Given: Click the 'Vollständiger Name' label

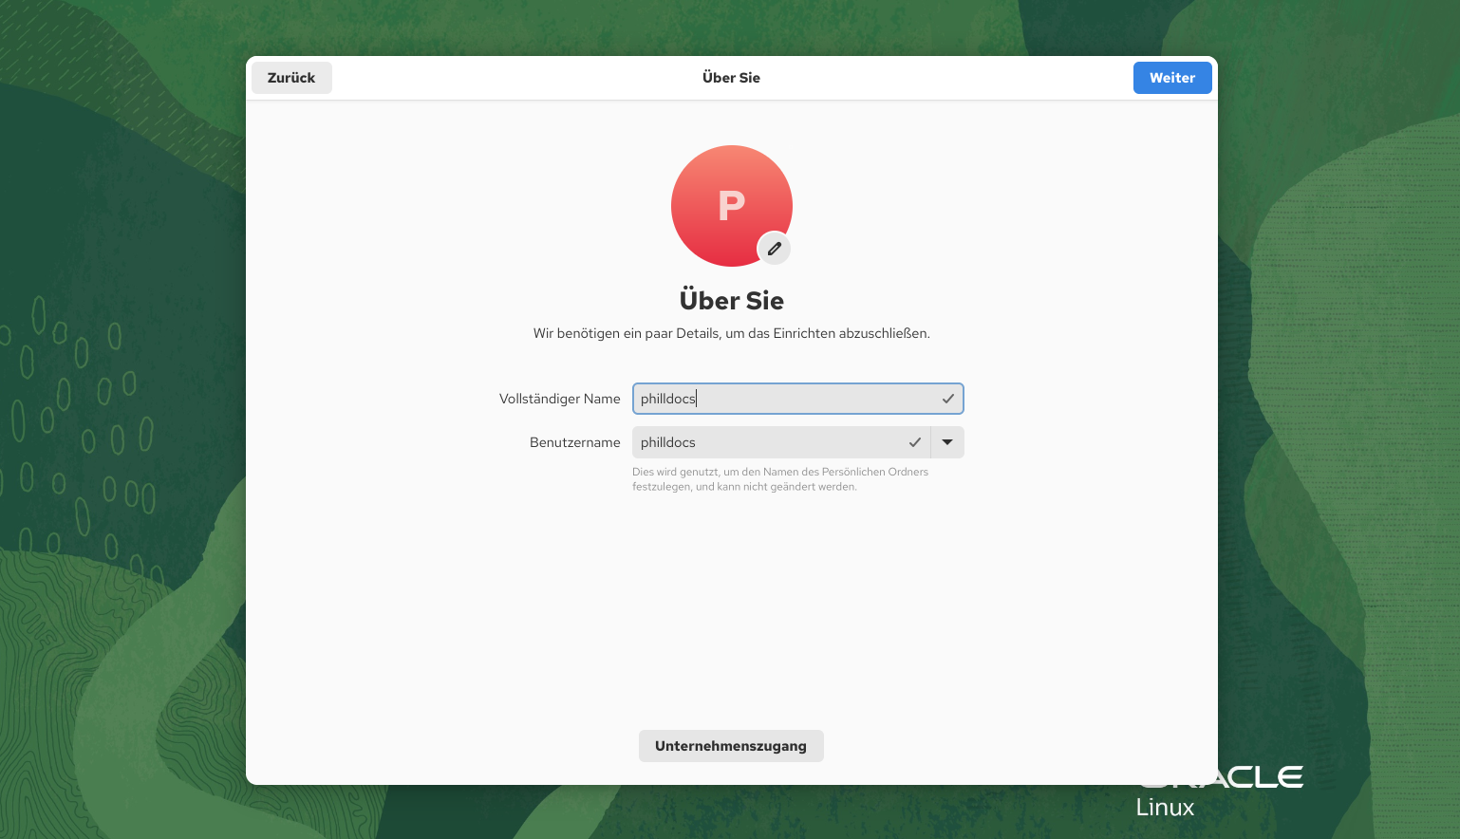Looking at the screenshot, I should pos(559,399).
